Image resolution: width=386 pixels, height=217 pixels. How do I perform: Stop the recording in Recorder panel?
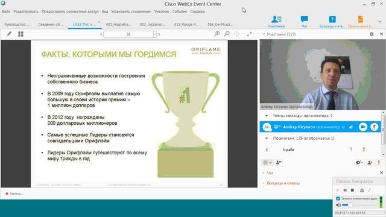[352, 190]
